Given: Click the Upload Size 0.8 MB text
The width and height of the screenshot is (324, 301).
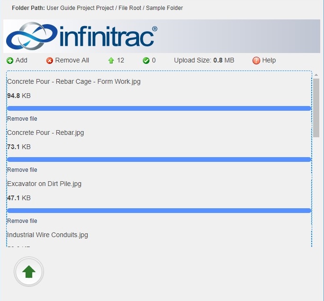Looking at the screenshot, I should pyautogui.click(x=204, y=60).
